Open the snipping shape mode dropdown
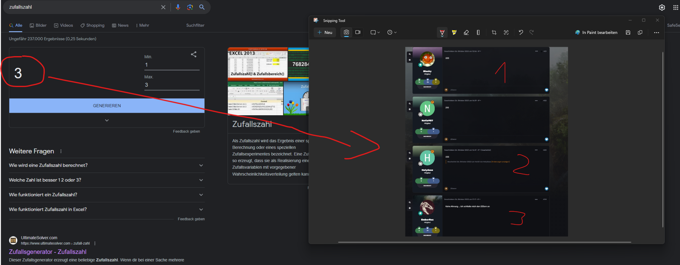The width and height of the screenshot is (680, 265). (375, 33)
